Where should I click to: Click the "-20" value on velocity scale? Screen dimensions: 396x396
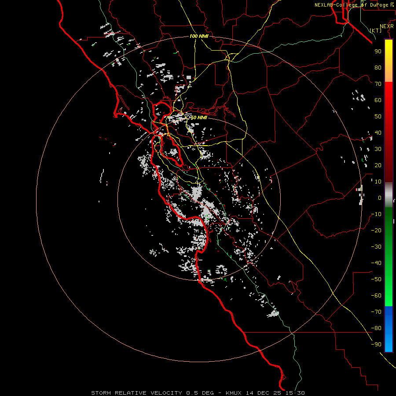click(x=376, y=230)
